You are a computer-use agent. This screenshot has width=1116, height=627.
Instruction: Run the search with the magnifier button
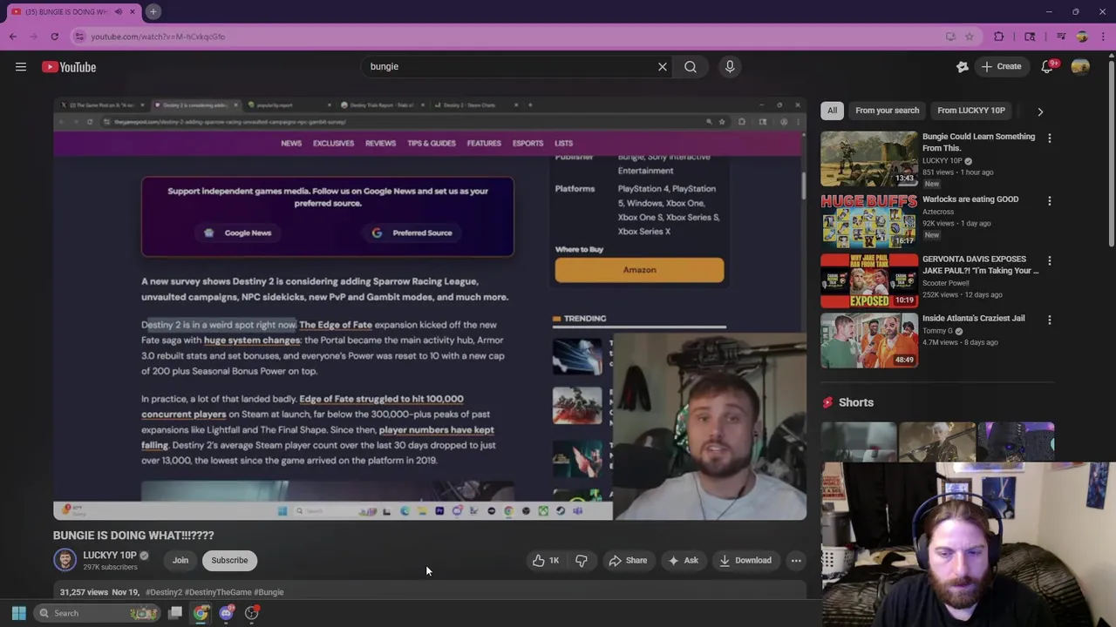691,66
